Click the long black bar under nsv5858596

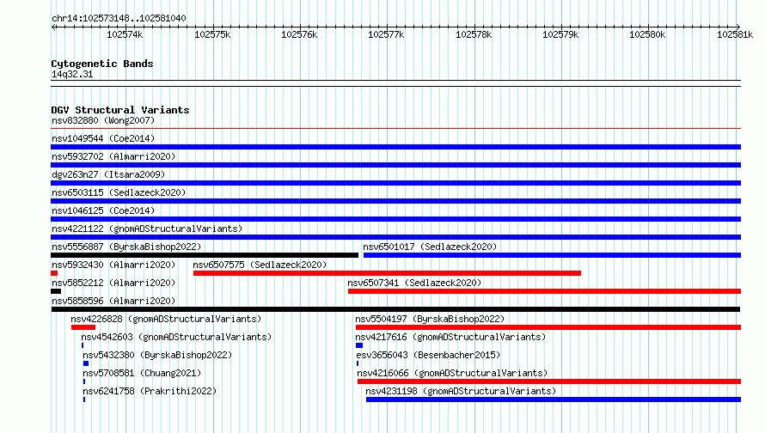(395, 309)
